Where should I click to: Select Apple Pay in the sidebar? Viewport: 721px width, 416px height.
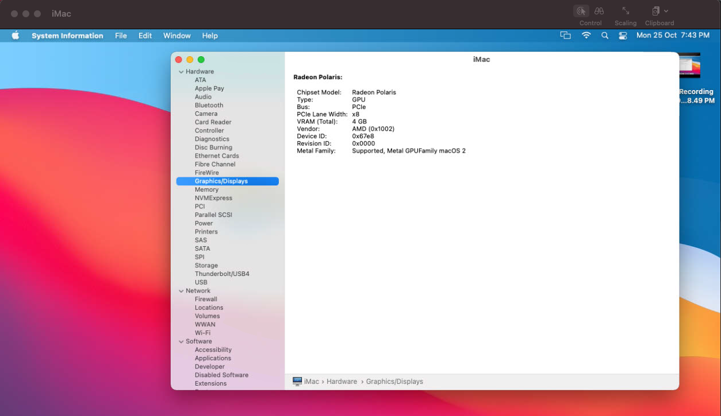(209, 88)
